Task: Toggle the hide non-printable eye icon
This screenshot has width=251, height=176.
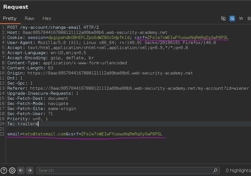Action: coord(223,19)
